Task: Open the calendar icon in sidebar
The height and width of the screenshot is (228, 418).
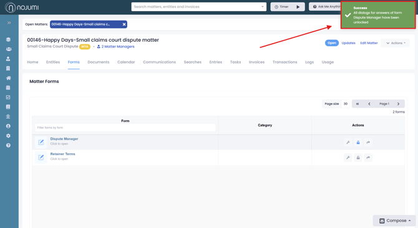Action: pos(8,88)
